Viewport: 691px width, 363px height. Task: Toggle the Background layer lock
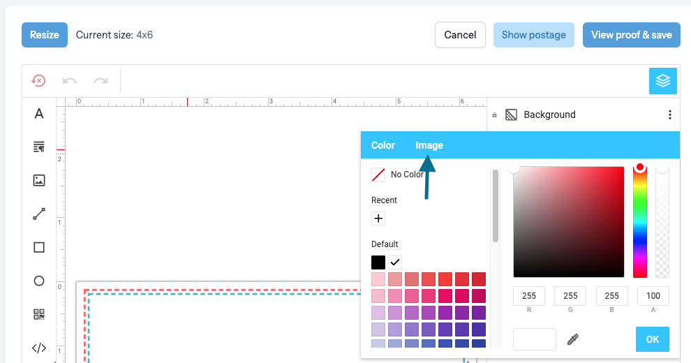click(494, 115)
